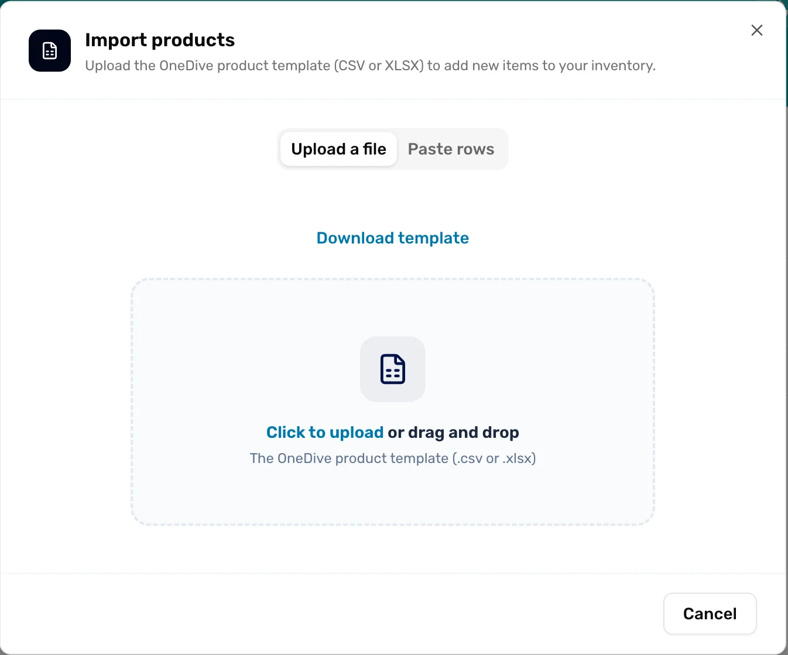Switch to the Upload a file tab
This screenshot has height=655, width=788.
(x=338, y=149)
